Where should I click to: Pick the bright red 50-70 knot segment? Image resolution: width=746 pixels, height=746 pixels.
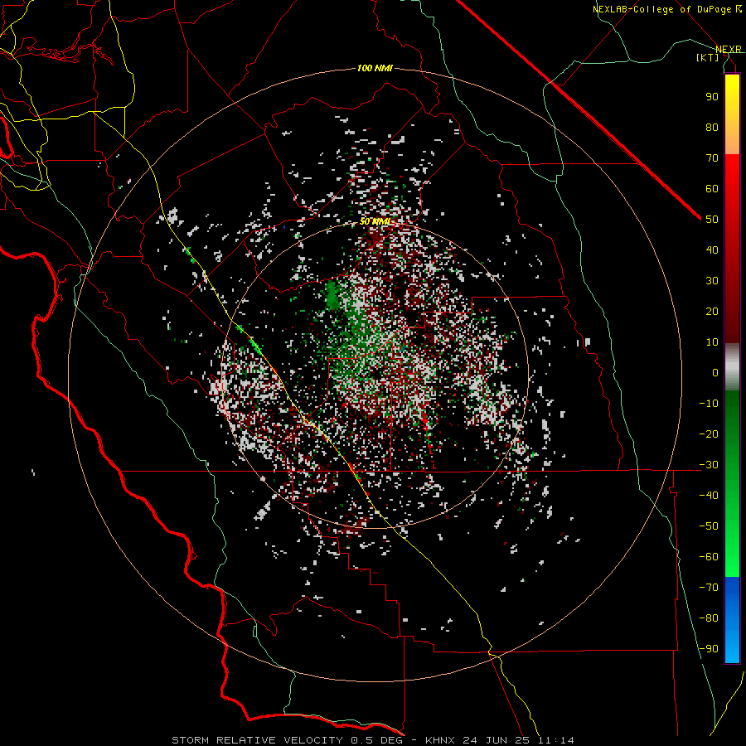click(x=732, y=186)
